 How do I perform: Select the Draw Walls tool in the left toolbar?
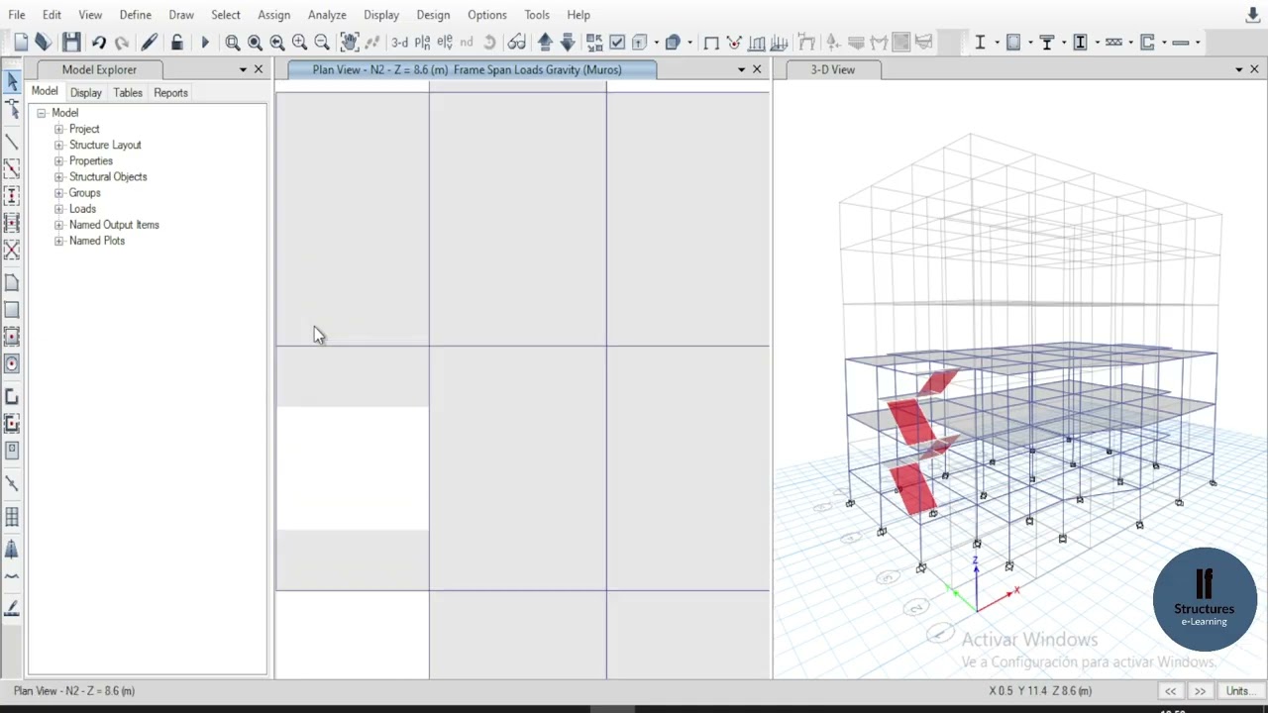(x=12, y=397)
